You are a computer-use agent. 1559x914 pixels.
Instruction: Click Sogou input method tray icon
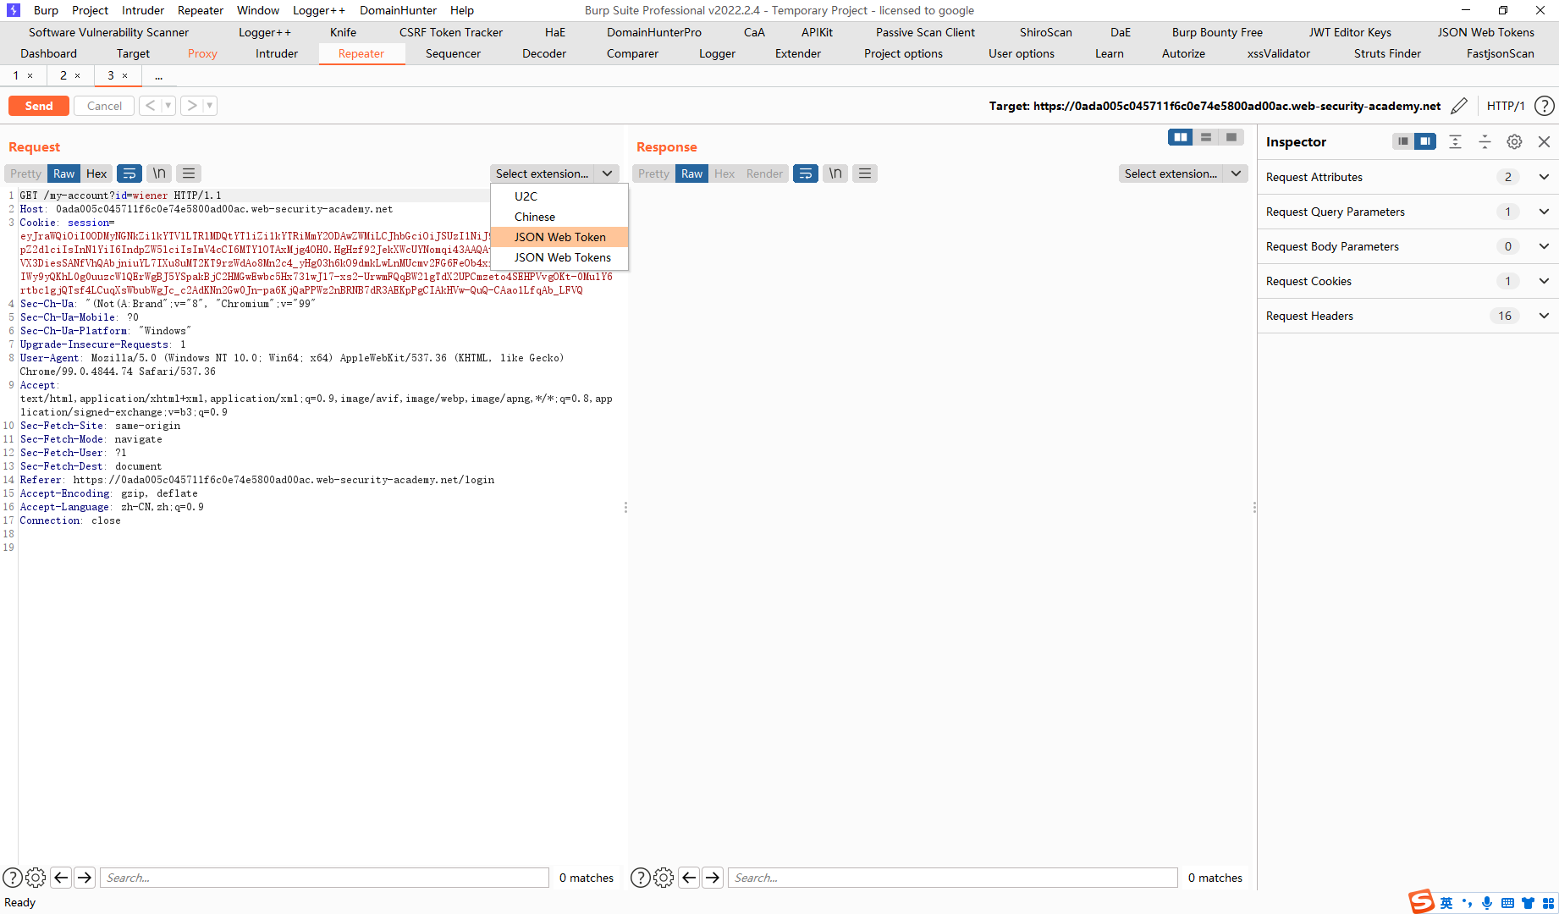click(1421, 902)
